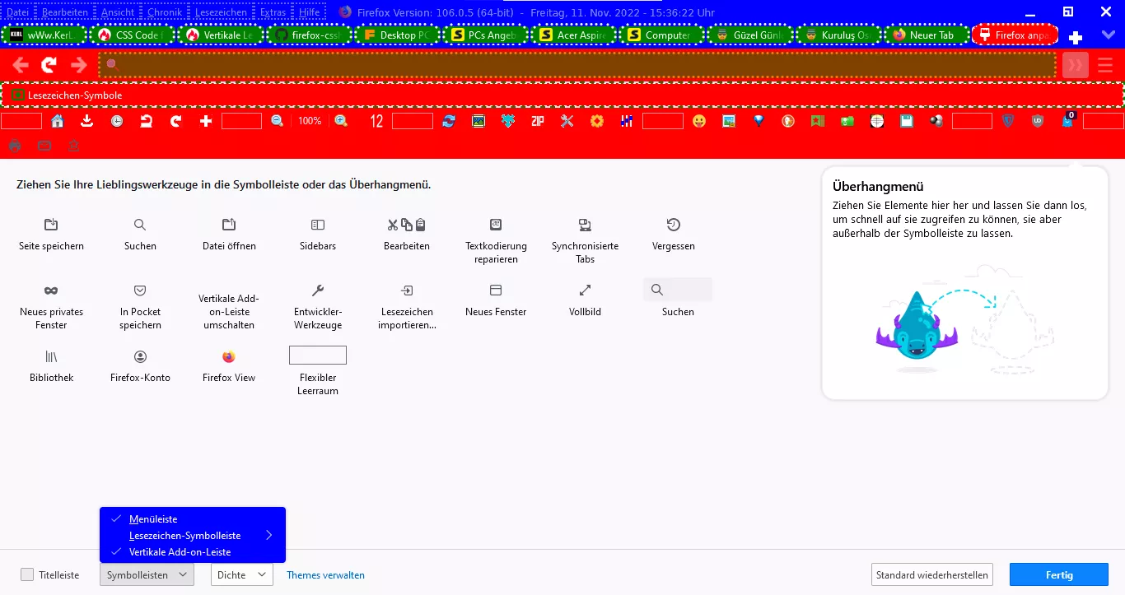Click the brown URL address bar

tap(577, 65)
